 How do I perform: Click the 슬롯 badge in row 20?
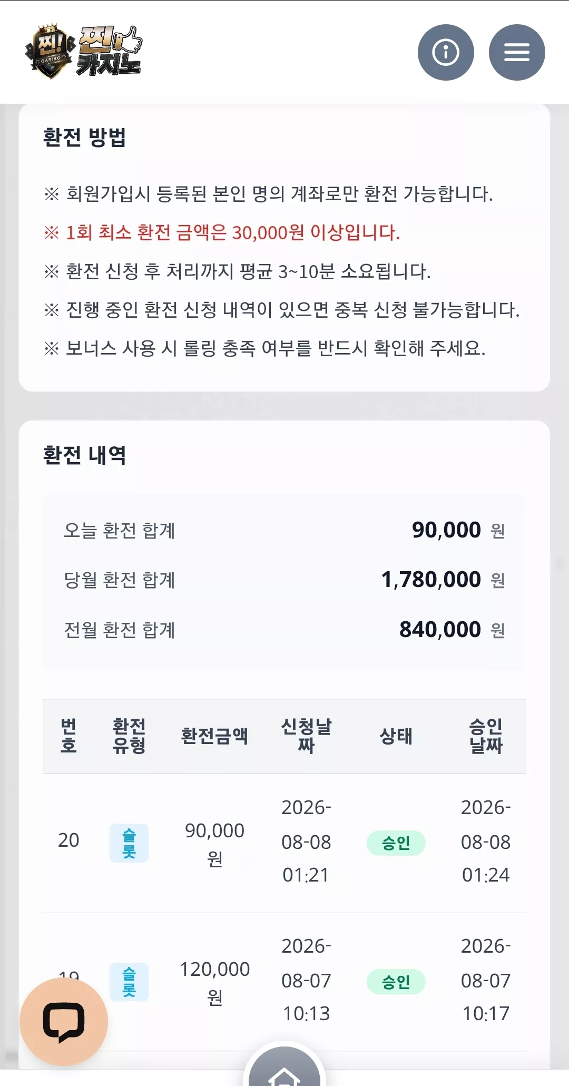[129, 843]
